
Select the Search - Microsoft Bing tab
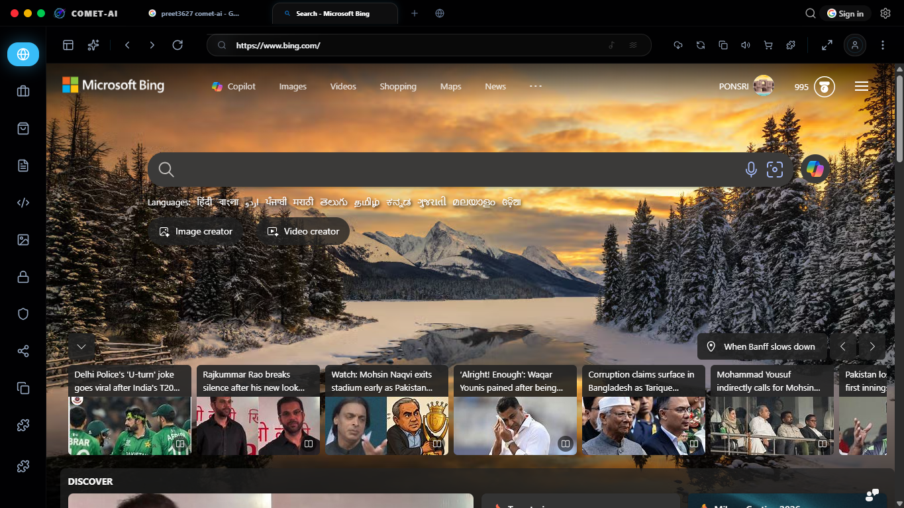pyautogui.click(x=335, y=13)
